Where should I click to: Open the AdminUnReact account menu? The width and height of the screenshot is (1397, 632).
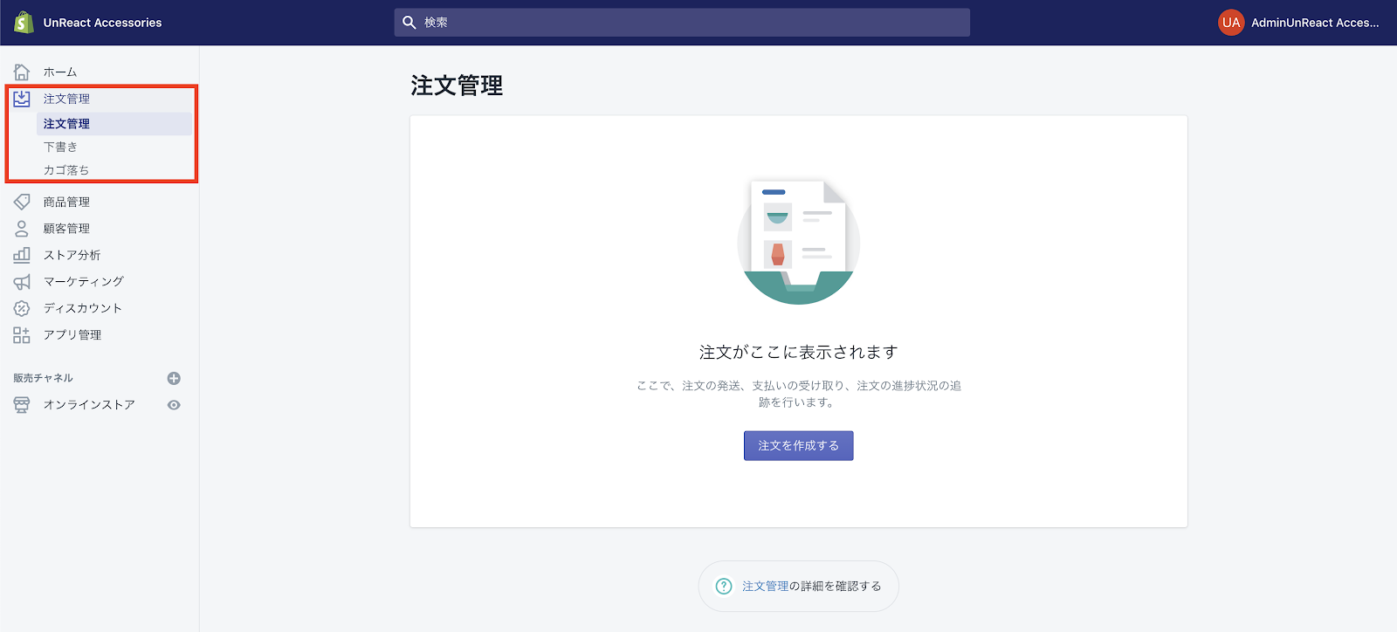pyautogui.click(x=1298, y=23)
